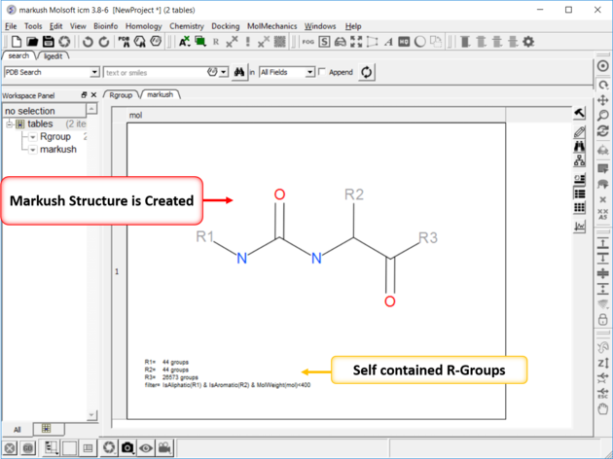Enable the Append checkbox

click(x=323, y=72)
